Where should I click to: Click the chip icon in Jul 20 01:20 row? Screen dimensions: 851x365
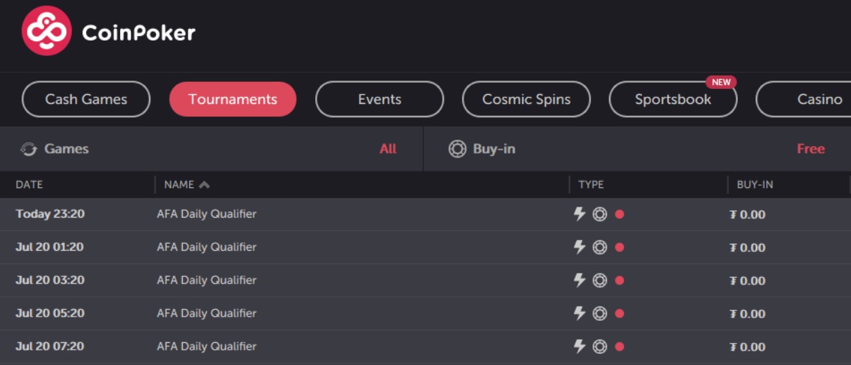tap(600, 247)
